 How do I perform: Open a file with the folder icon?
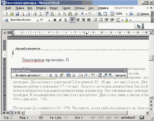click(12, 14)
